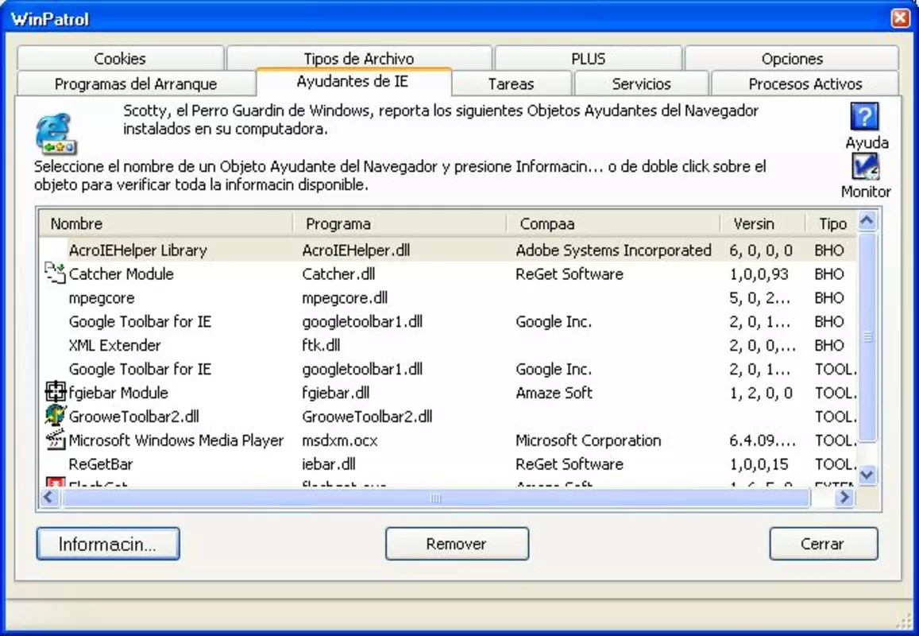This screenshot has width=919, height=636.
Task: Click the version 1,0,0,15 cell
Action: [759, 463]
